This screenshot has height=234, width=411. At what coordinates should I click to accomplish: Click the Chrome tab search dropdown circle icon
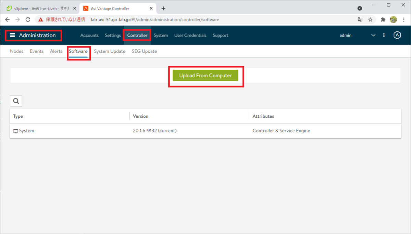pyautogui.click(x=360, y=8)
